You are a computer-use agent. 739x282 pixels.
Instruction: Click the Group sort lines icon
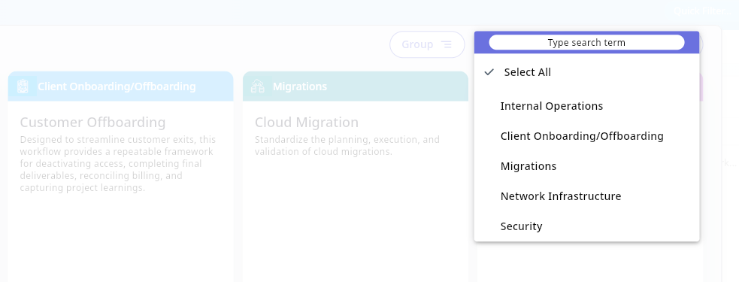coord(446,44)
